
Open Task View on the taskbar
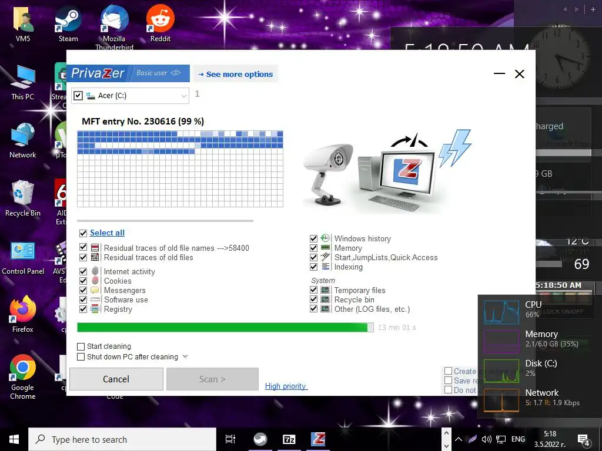coord(230,439)
